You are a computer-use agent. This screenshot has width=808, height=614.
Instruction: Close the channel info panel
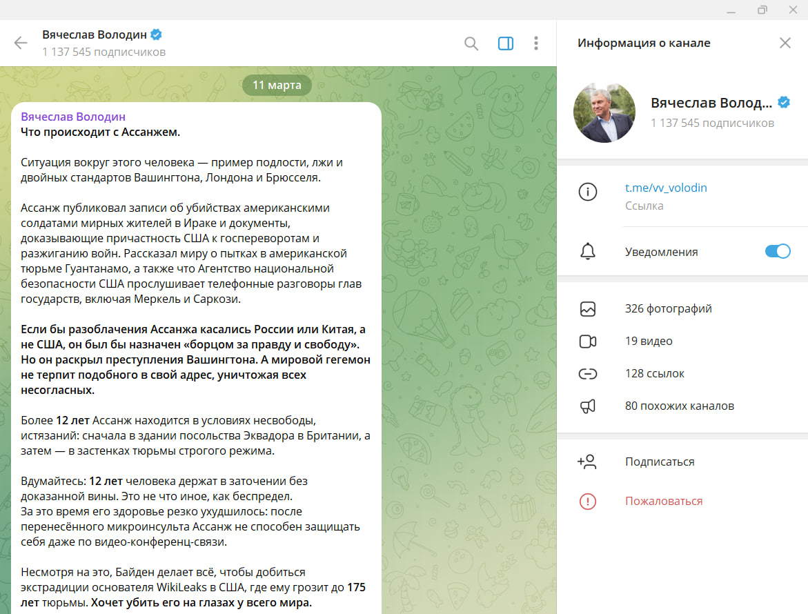pos(785,43)
